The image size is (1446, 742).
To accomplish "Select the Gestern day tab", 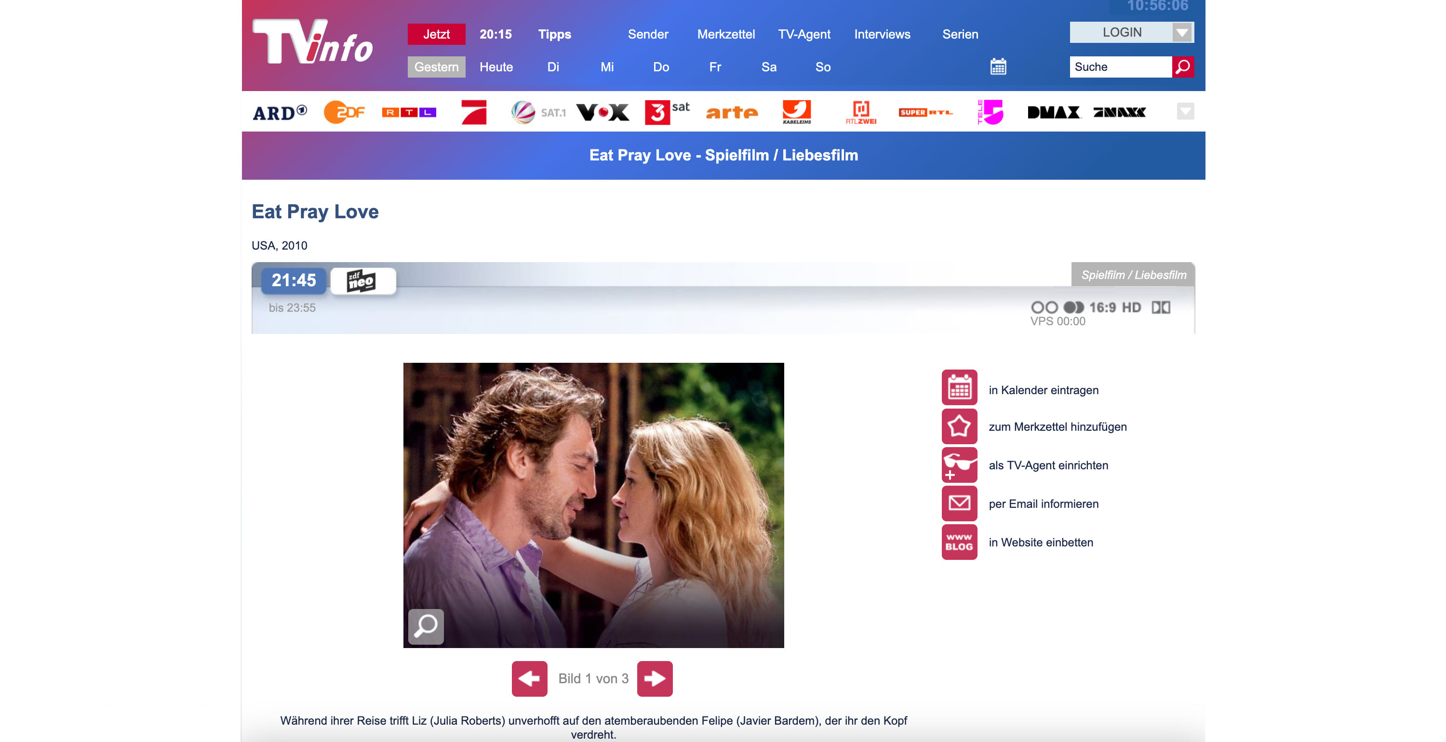I will click(436, 67).
